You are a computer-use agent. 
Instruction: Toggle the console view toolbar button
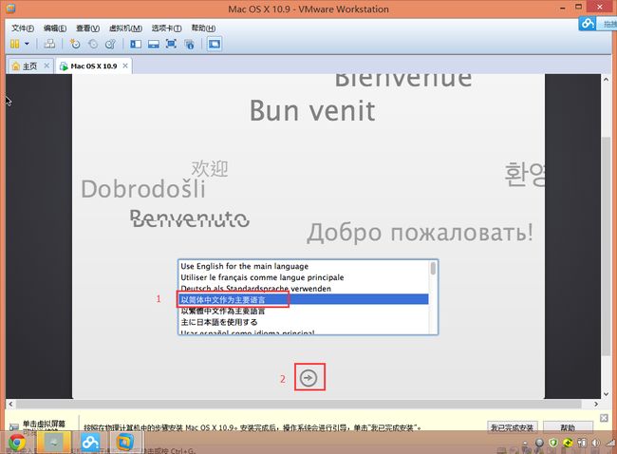tap(214, 44)
